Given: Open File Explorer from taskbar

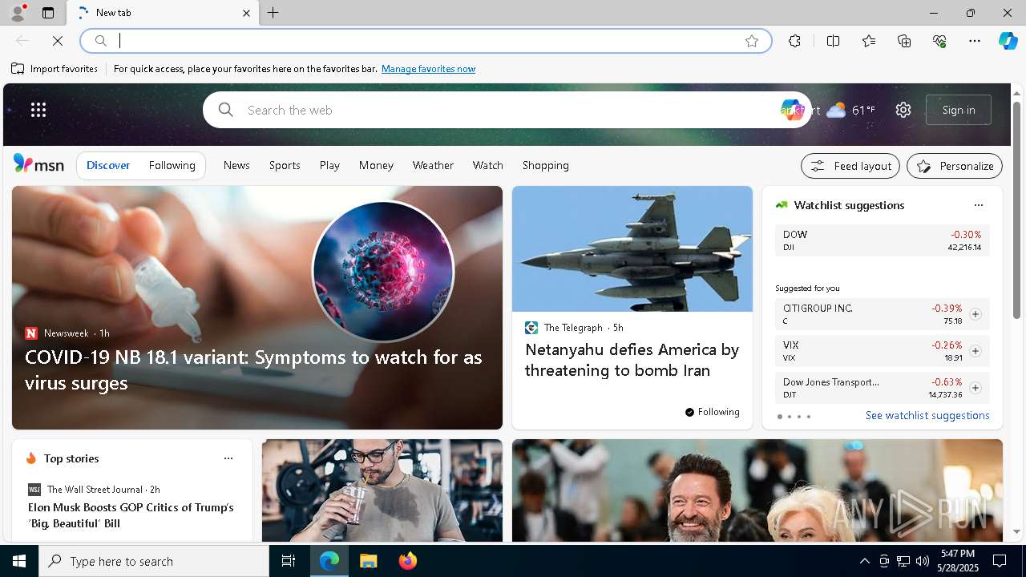Looking at the screenshot, I should pyautogui.click(x=368, y=561).
